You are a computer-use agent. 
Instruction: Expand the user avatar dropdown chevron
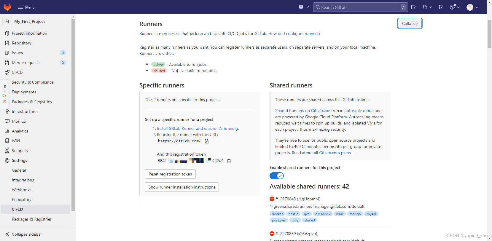[477, 7]
